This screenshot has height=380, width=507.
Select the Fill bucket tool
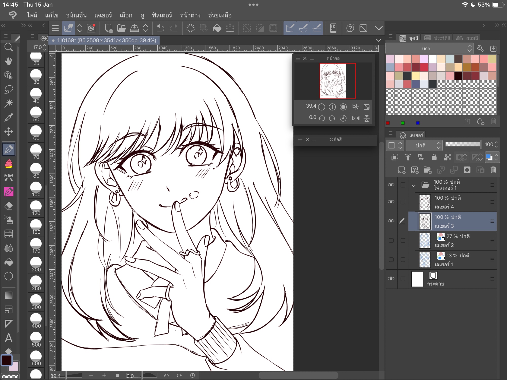tap(9, 262)
